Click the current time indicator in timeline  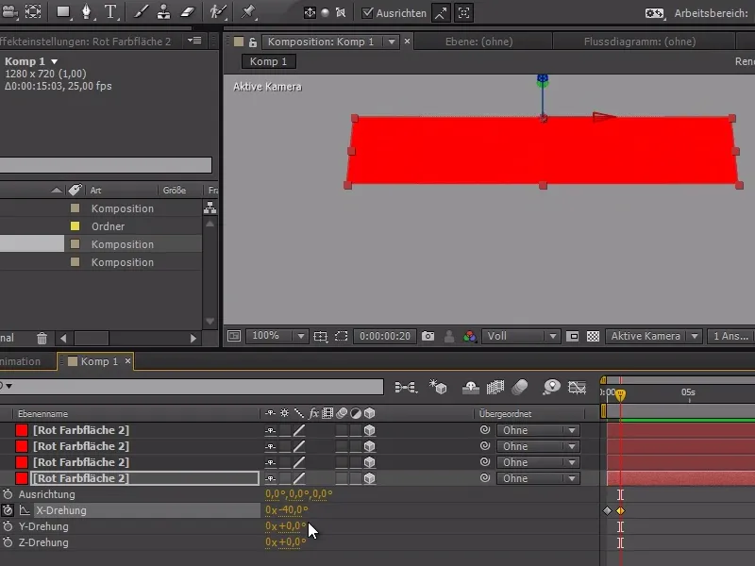[621, 394]
